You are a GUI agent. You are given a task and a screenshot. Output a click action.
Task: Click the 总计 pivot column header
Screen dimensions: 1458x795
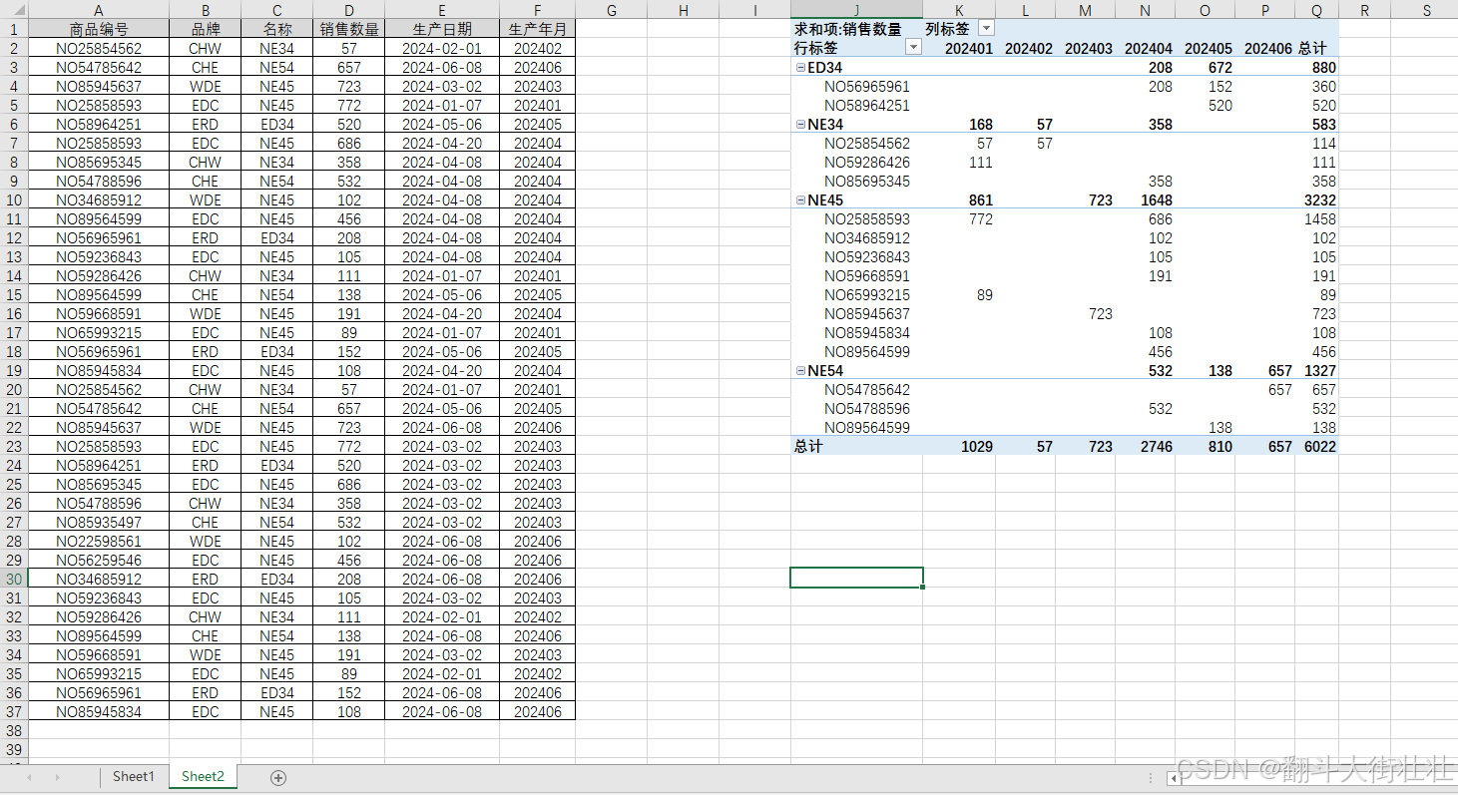[x=1313, y=48]
